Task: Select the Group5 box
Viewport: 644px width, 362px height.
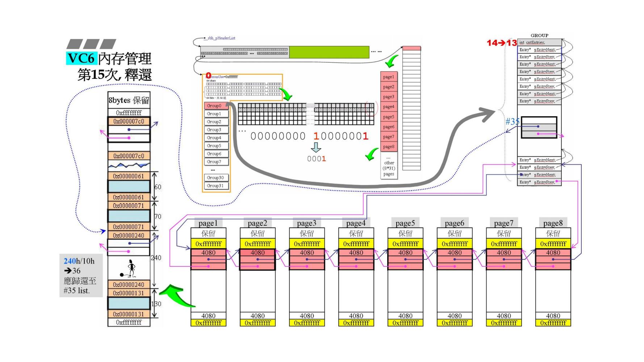Action: point(216,146)
